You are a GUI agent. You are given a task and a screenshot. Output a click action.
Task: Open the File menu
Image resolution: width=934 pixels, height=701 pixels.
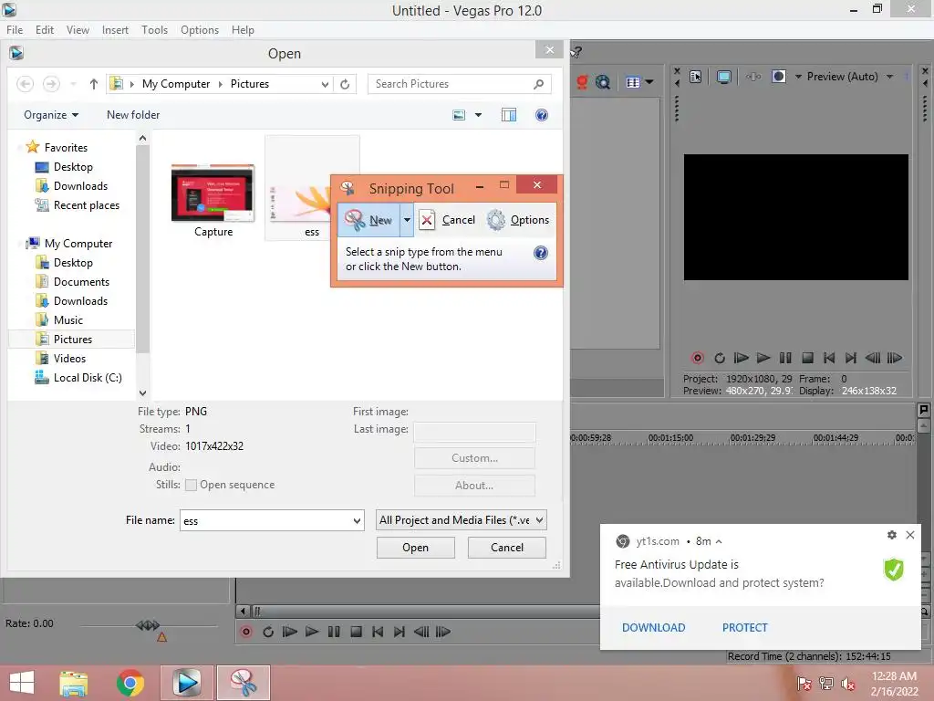(x=15, y=30)
